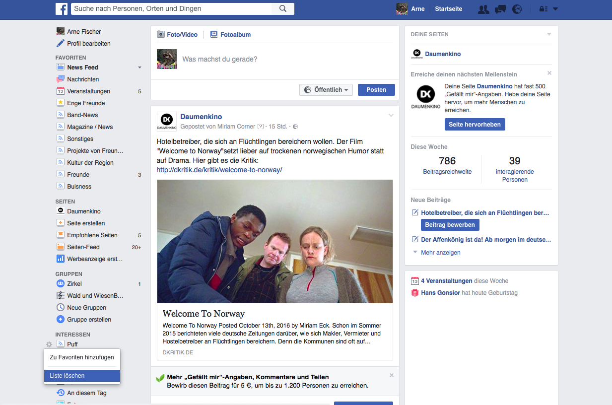This screenshot has width=612, height=405.
Task: Dismiss the boost post suggestion banner
Action: click(392, 375)
